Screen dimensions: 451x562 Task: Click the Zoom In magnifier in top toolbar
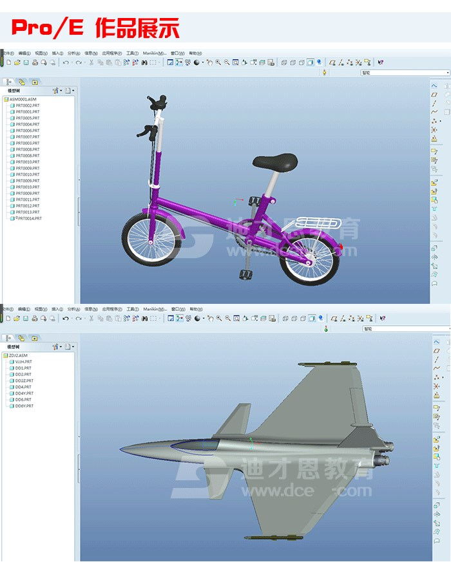(218, 62)
